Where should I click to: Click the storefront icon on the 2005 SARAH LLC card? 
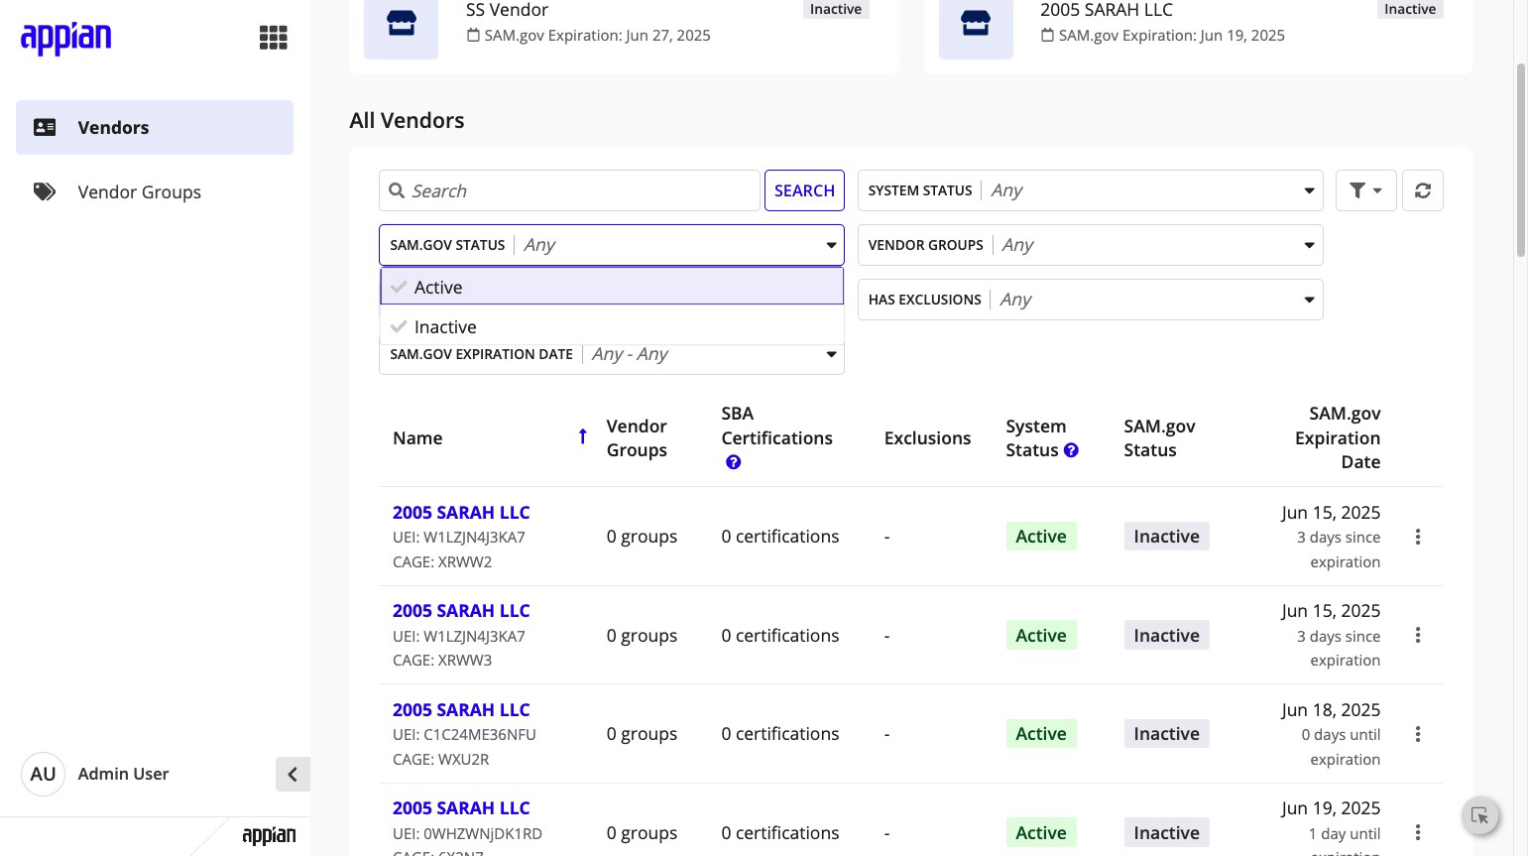[x=976, y=24]
